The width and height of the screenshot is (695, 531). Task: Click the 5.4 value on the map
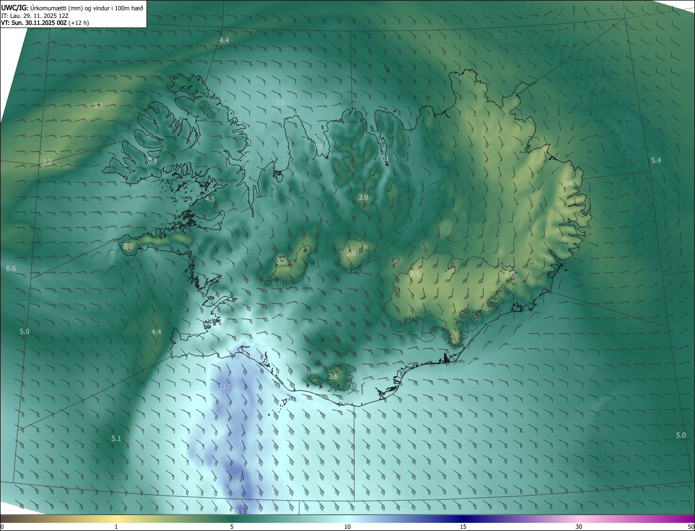pos(656,160)
